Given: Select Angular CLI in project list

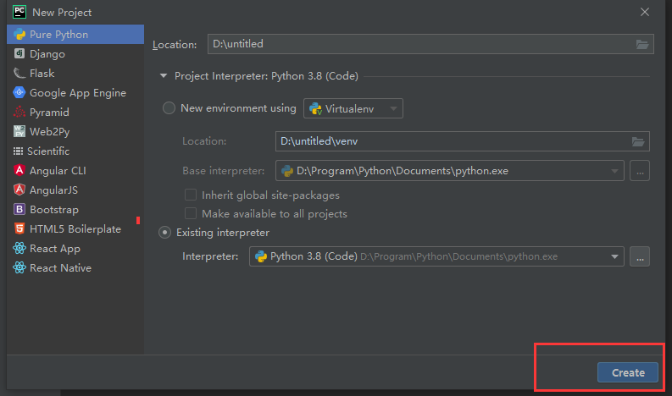Looking at the screenshot, I should point(75,170).
